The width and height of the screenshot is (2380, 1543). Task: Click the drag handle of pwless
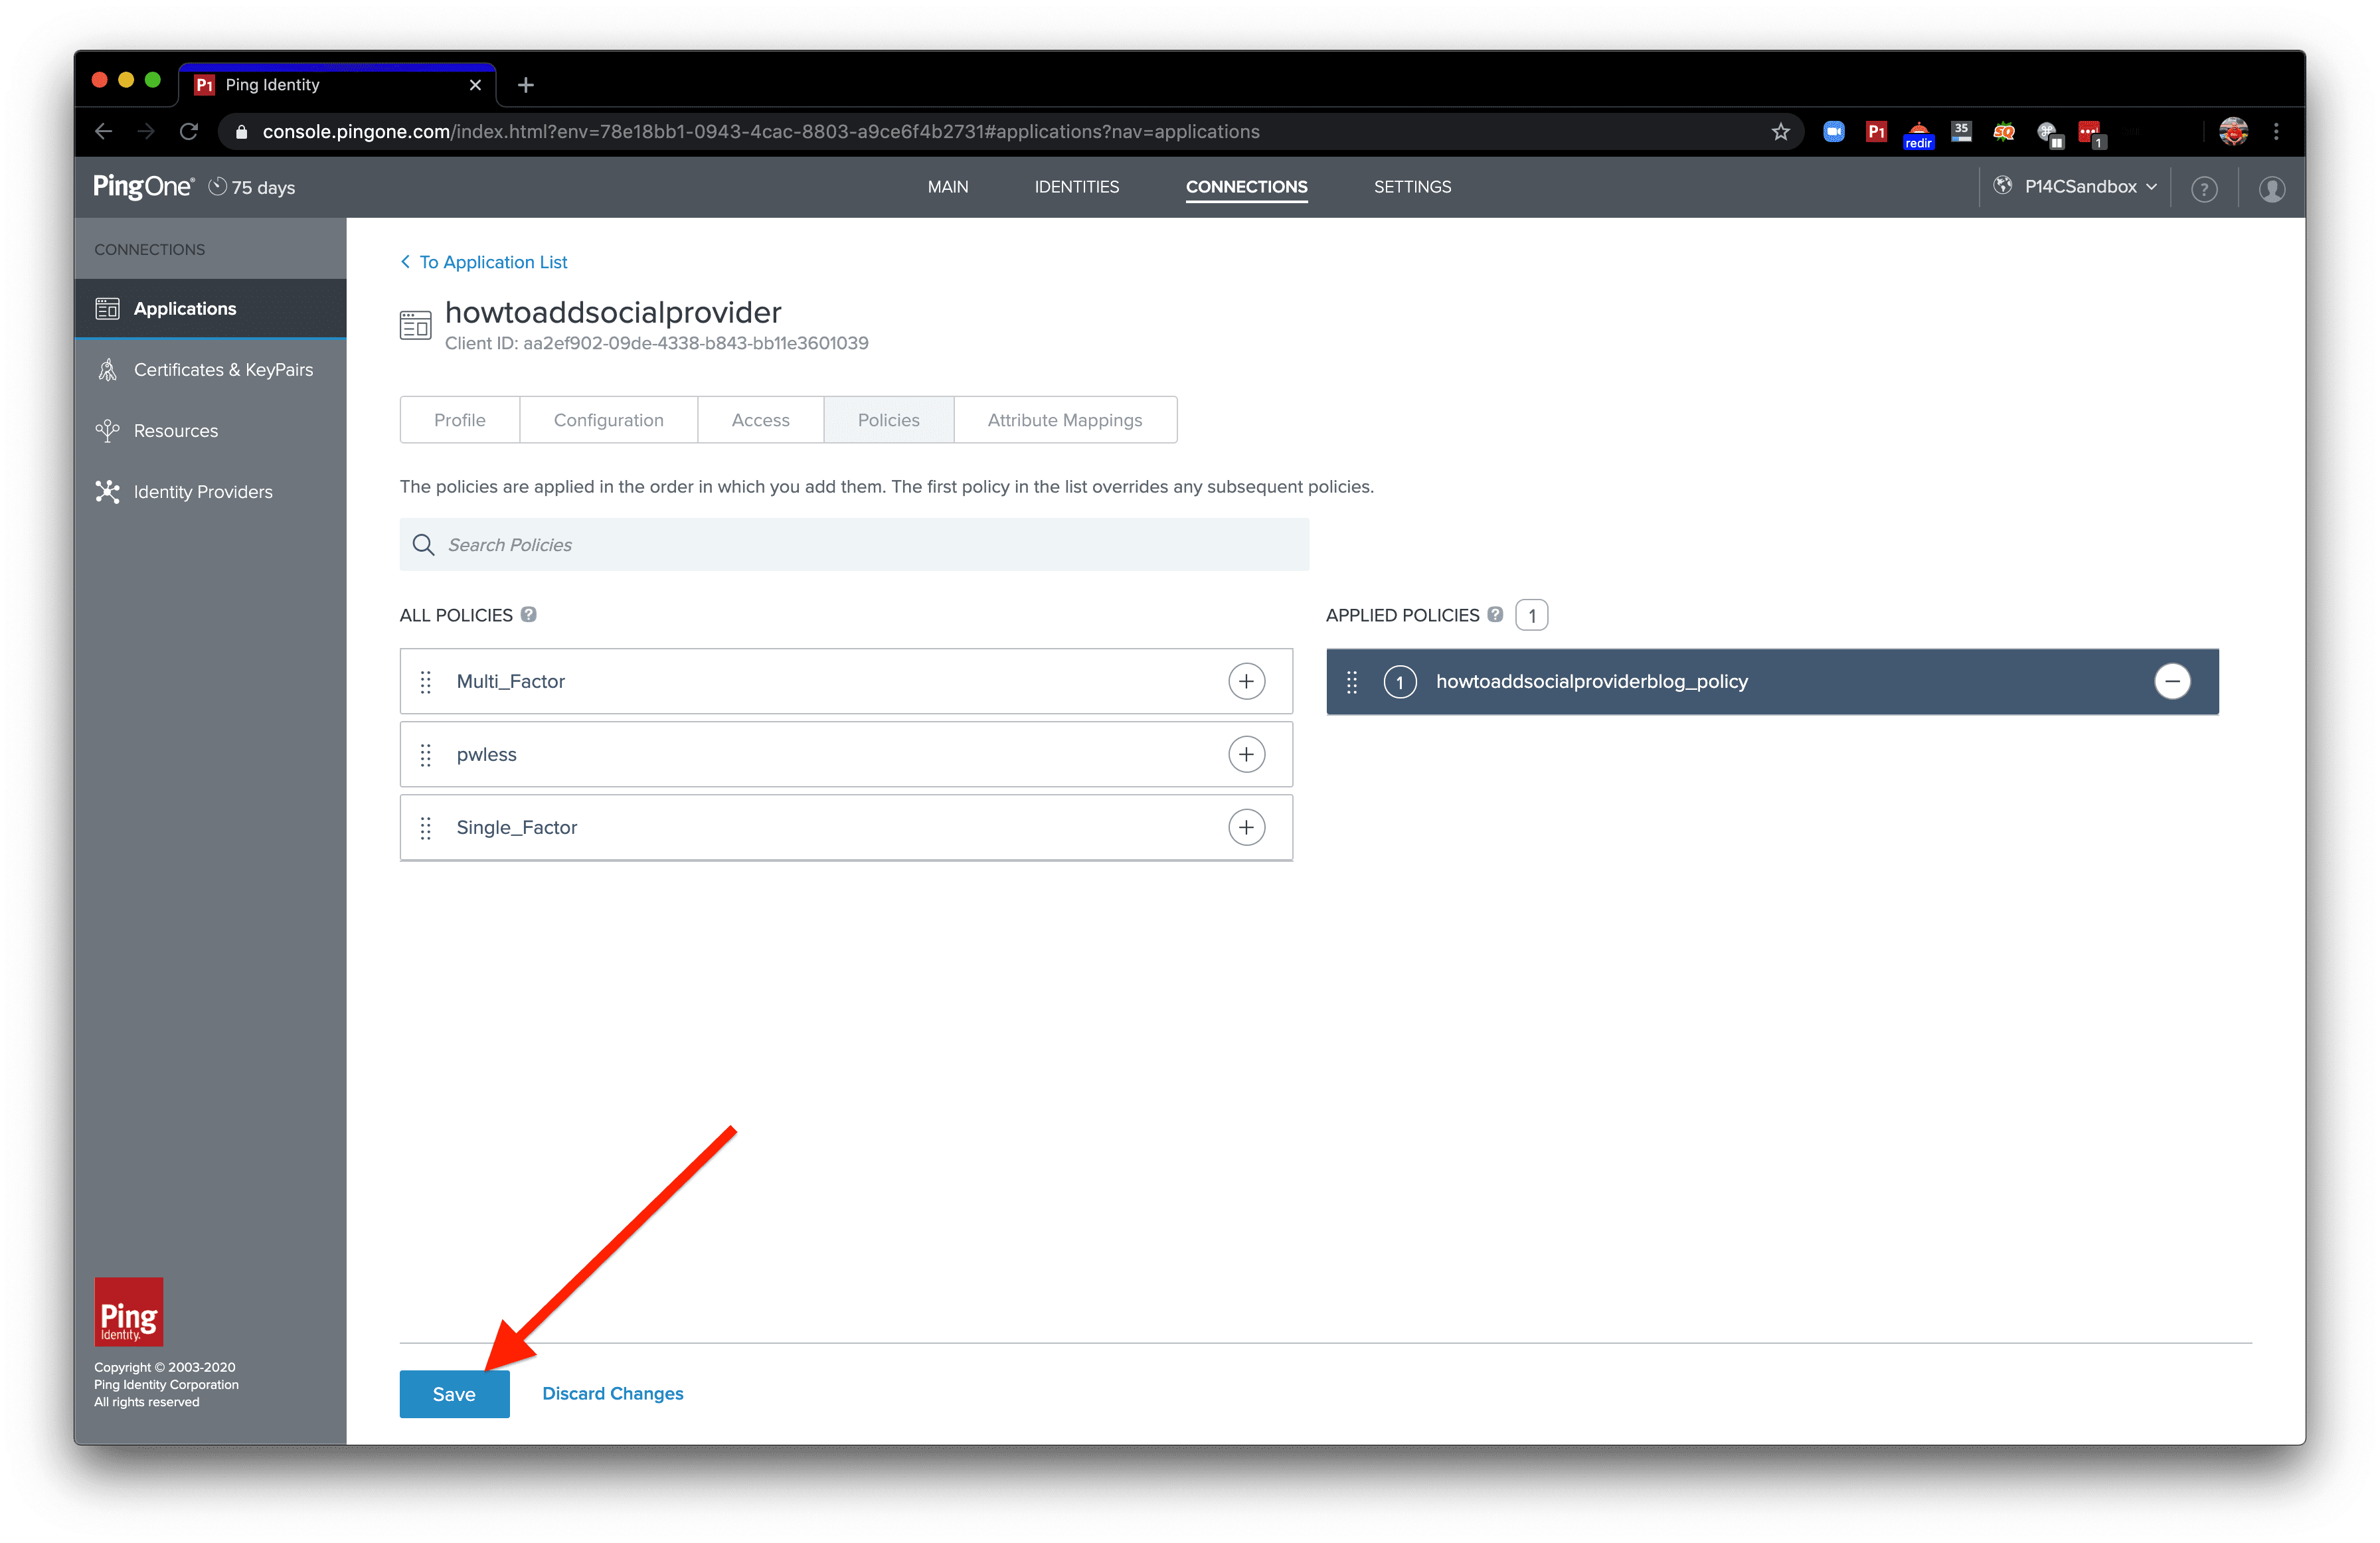(425, 754)
